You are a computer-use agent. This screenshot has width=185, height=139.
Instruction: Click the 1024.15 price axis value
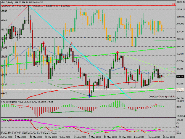[x=180, y=9]
